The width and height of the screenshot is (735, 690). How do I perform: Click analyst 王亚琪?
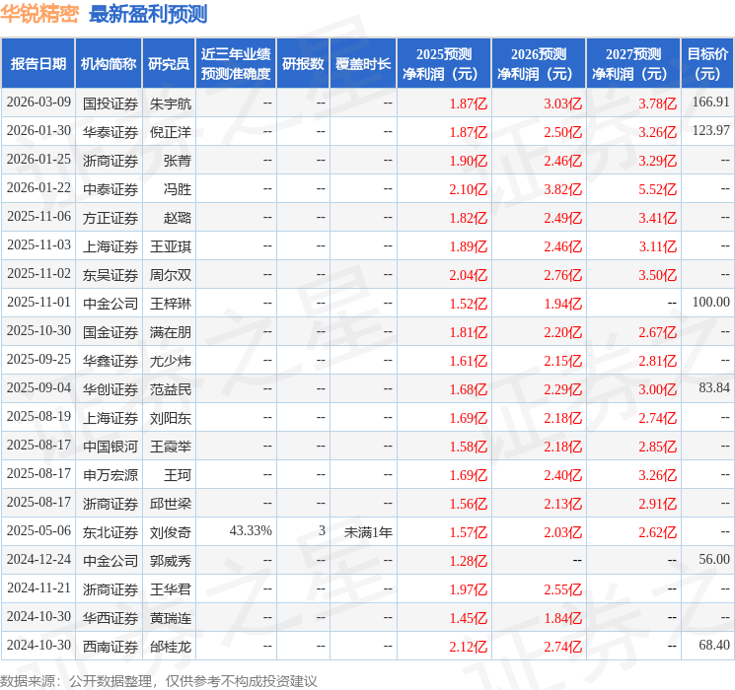click(170, 246)
